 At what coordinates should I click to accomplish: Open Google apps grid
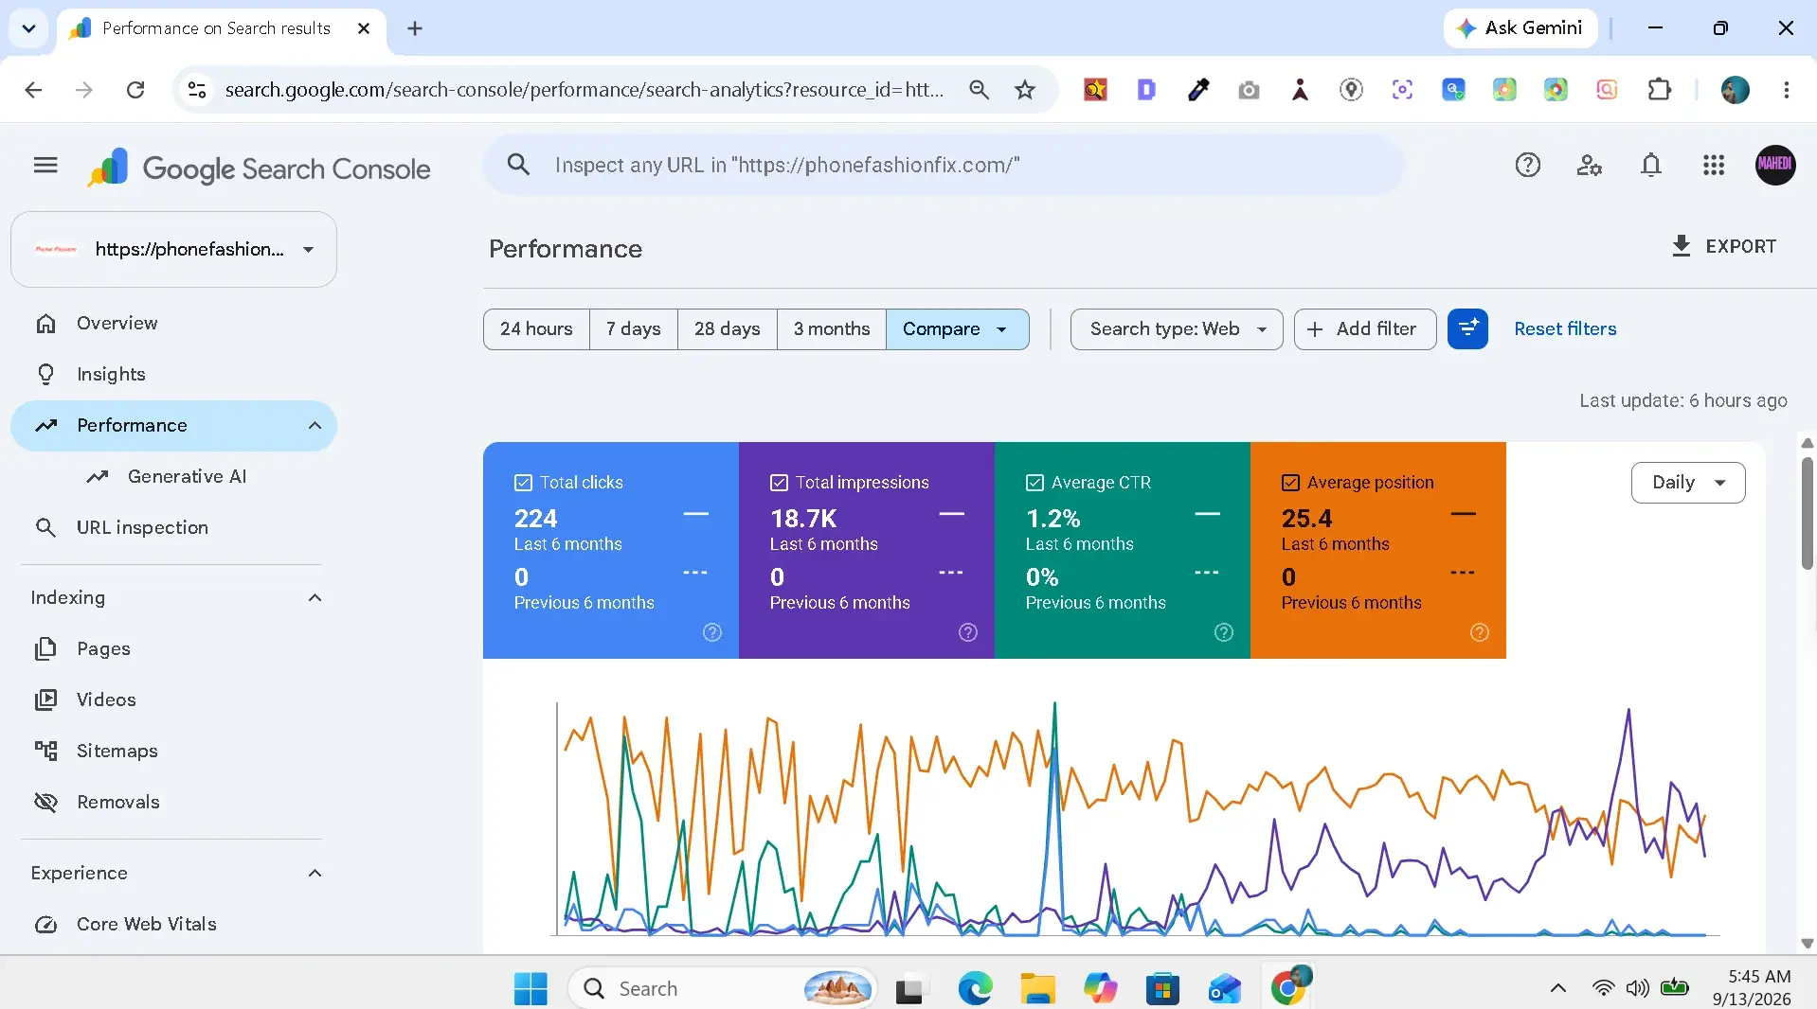pos(1714,166)
